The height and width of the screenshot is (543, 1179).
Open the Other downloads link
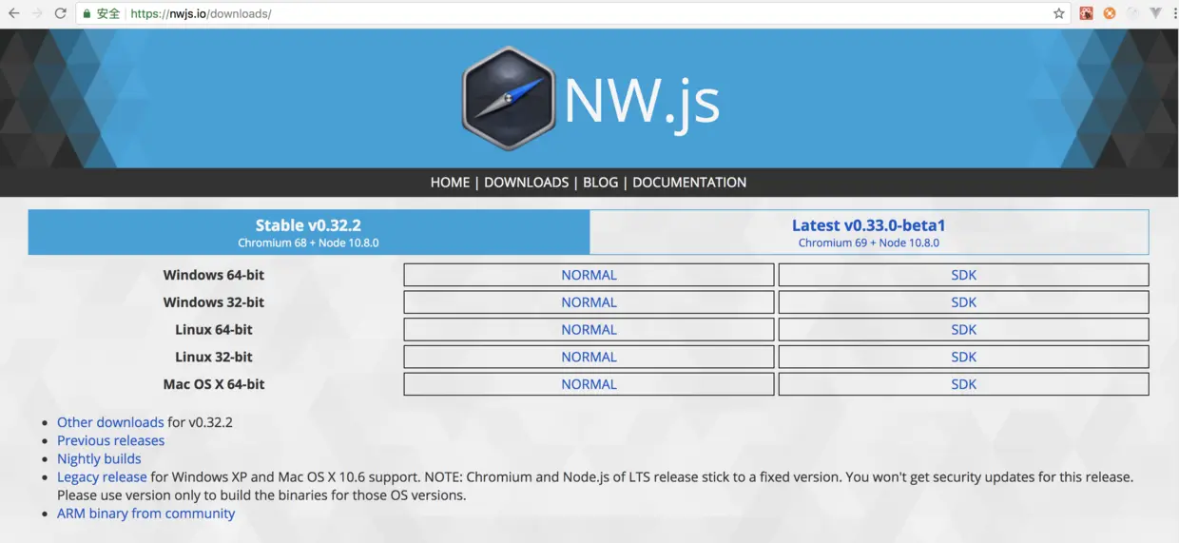pyautogui.click(x=110, y=422)
